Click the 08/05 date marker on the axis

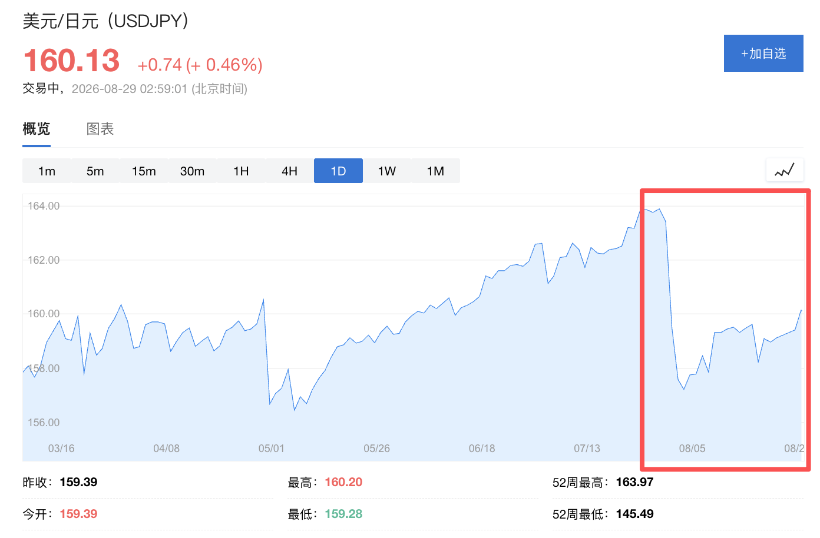coord(692,449)
